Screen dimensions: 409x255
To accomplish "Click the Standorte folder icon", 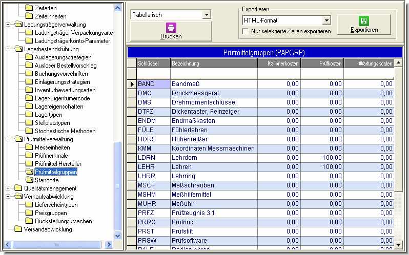I will (29, 180).
